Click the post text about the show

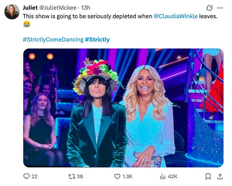click(88, 16)
